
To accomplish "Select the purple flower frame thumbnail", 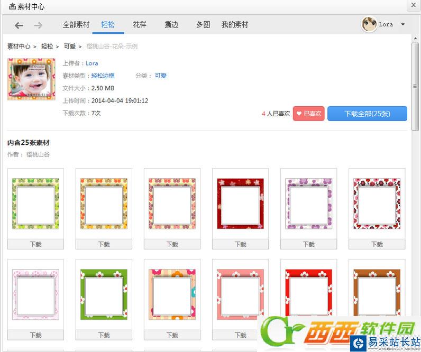I will tap(308, 203).
